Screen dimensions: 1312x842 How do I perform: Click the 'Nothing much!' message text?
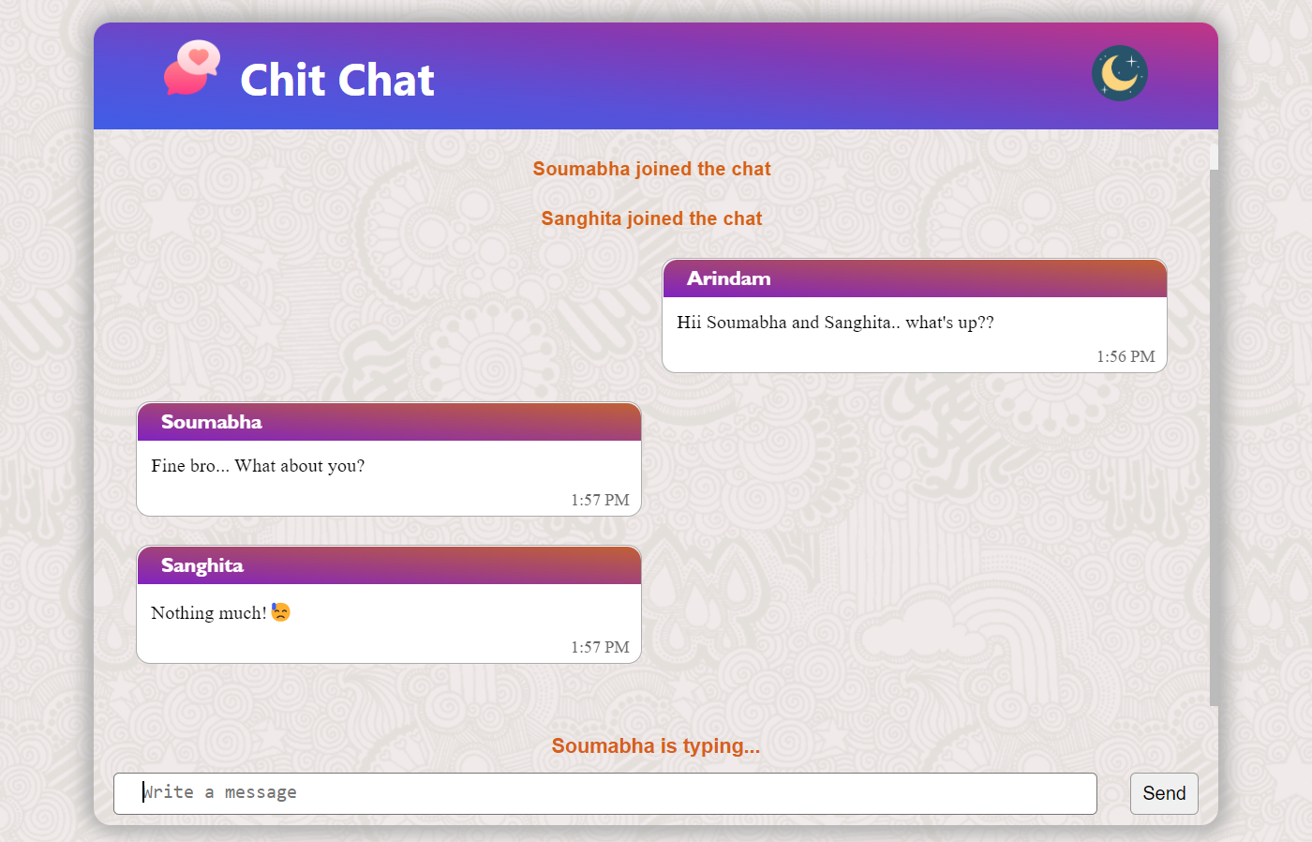[x=208, y=613]
